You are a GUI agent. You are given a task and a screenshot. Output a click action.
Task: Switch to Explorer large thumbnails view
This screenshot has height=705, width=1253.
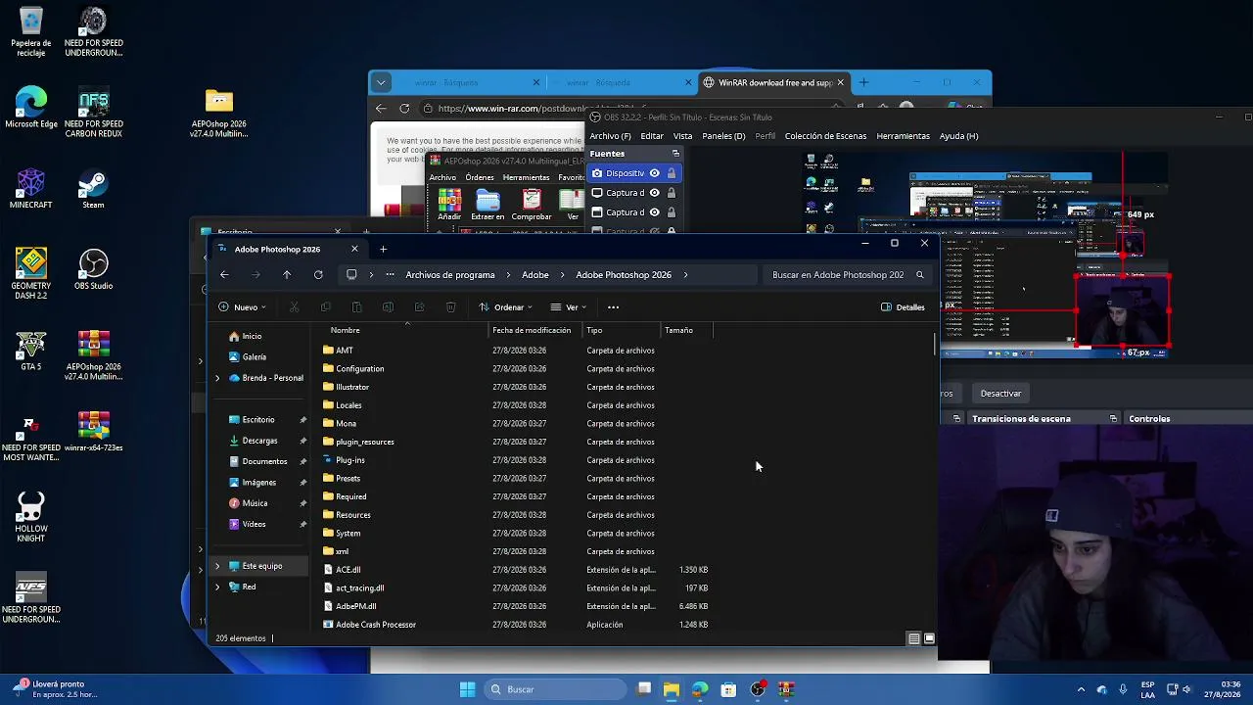coord(929,638)
